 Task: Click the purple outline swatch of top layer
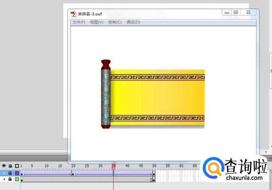point(17,173)
